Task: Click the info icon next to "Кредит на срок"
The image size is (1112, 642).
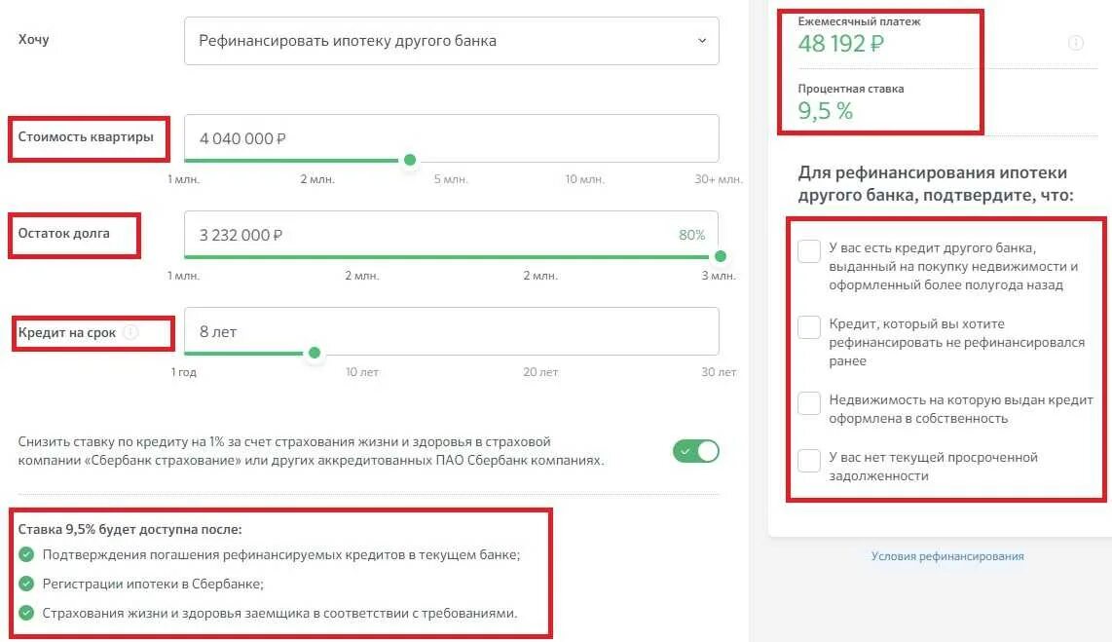Action: [x=130, y=332]
